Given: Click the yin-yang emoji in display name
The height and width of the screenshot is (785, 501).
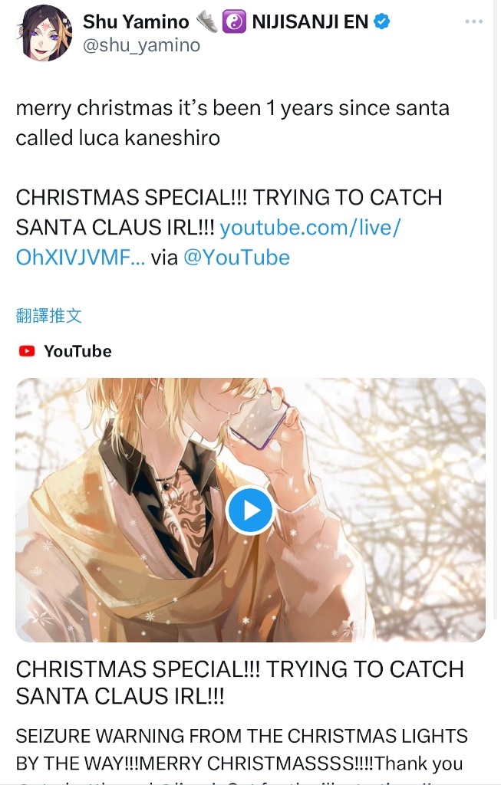Looking at the screenshot, I should (234, 21).
